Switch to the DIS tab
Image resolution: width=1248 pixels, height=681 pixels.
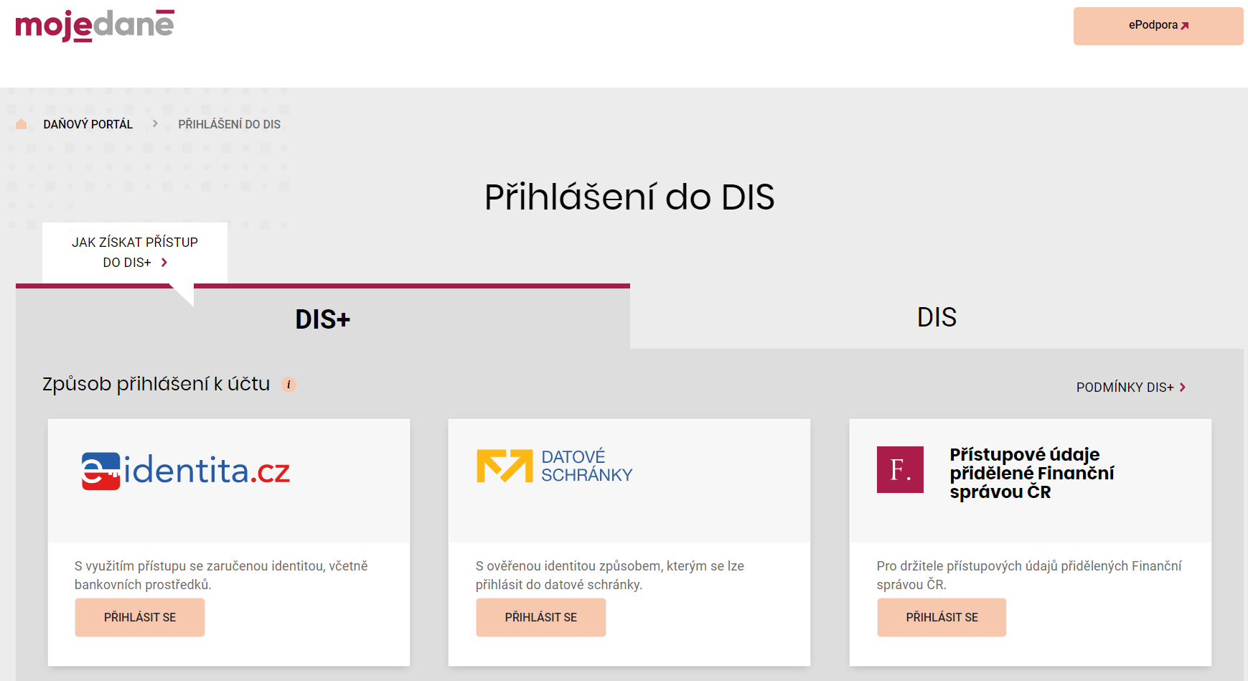click(937, 317)
